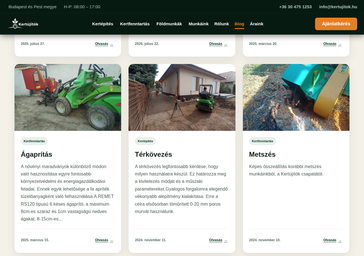Navigate to Rólunk page
The width and height of the screenshot is (364, 256).
click(x=222, y=24)
